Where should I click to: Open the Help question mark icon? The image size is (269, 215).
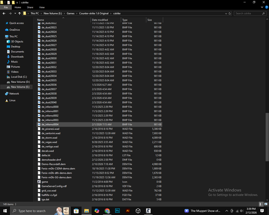[x=266, y=7]
